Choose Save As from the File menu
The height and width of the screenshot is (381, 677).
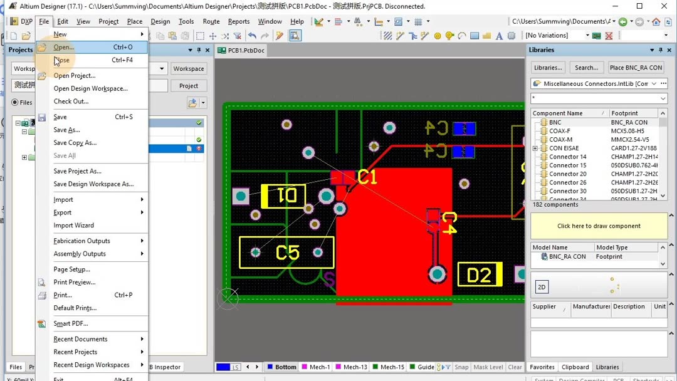point(66,130)
